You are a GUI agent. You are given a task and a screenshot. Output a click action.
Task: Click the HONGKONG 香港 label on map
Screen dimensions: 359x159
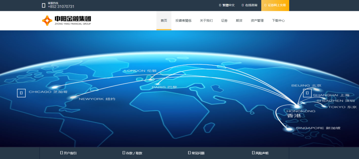pyautogui.click(x=300, y=113)
